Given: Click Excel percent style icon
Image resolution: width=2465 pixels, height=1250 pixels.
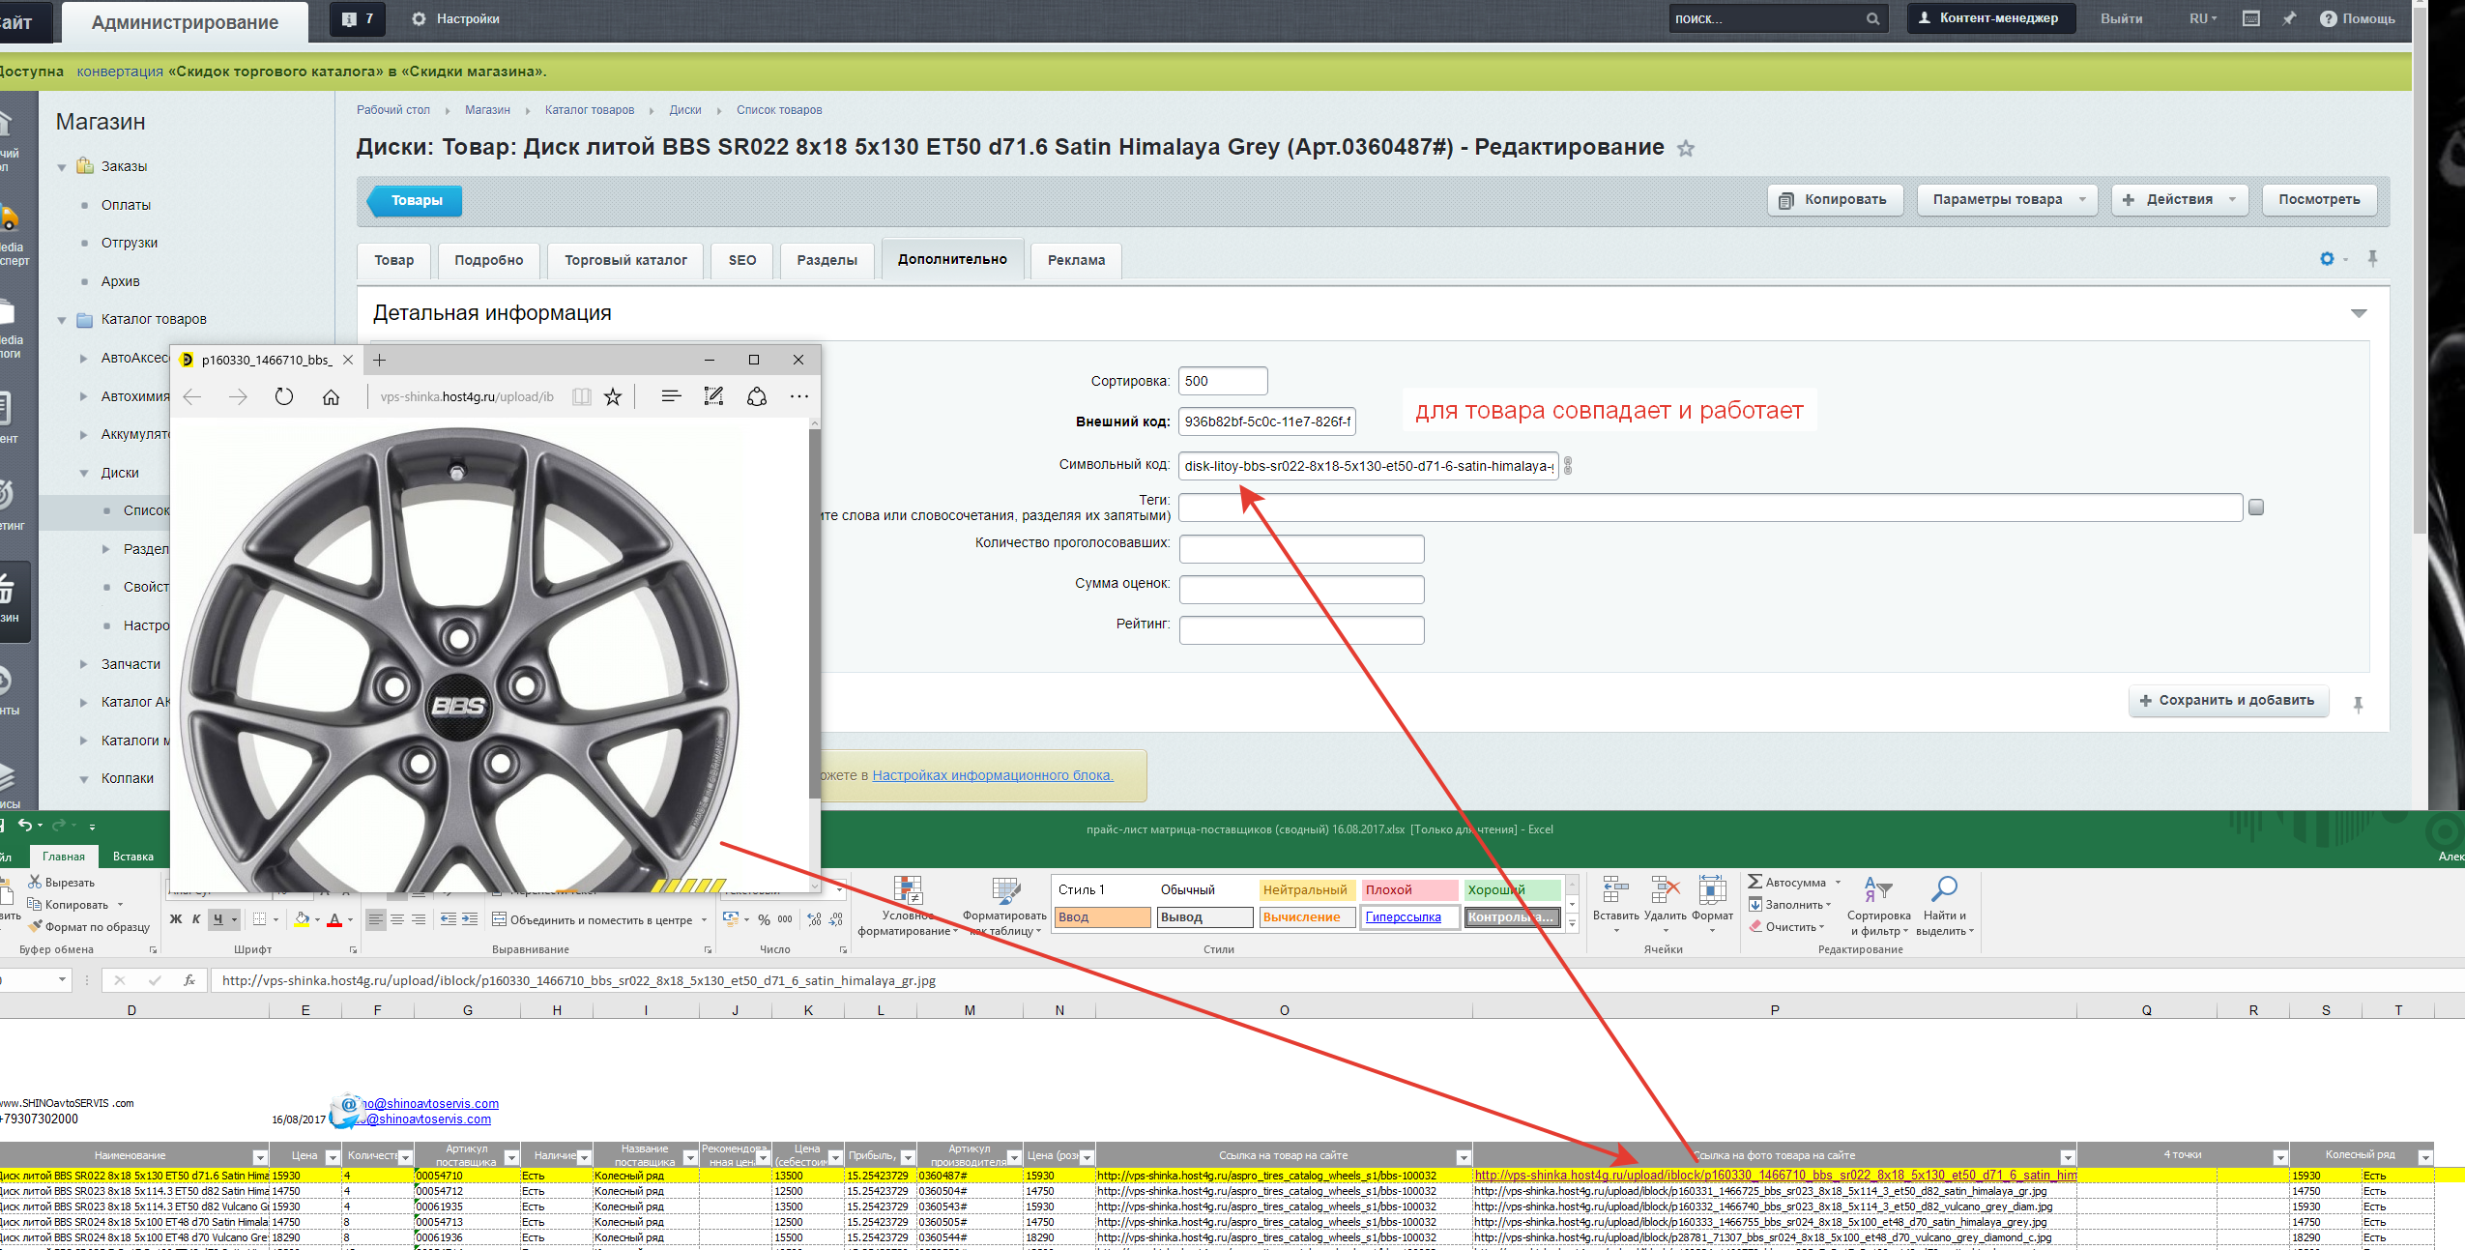Looking at the screenshot, I should click(764, 919).
